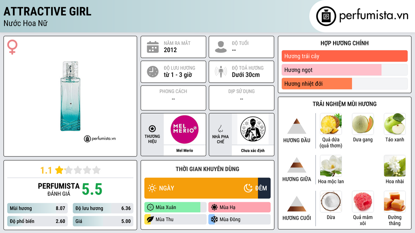415x233 pixels.
Task: Select the Táo xanh green apple note image
Action: coord(395,124)
